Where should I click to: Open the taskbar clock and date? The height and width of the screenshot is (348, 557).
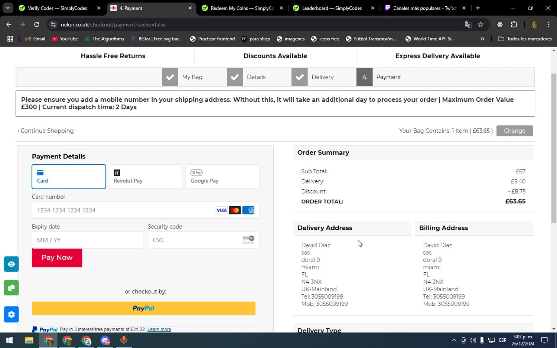pos(523,340)
